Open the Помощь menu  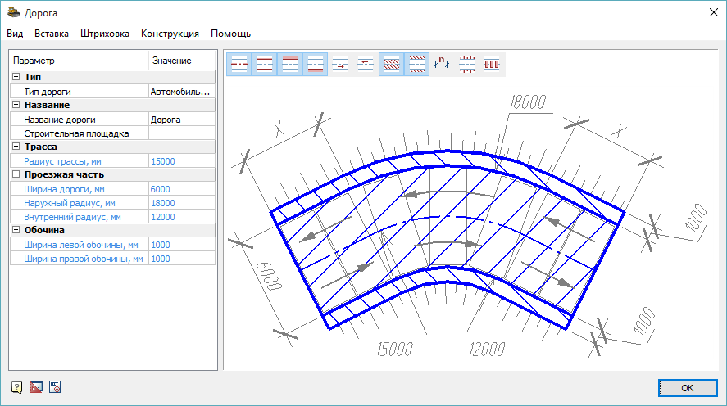point(230,34)
